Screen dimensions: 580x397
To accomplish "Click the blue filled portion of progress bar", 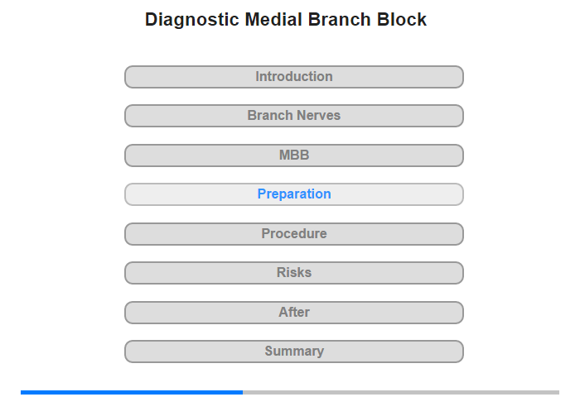I will pos(132,392).
